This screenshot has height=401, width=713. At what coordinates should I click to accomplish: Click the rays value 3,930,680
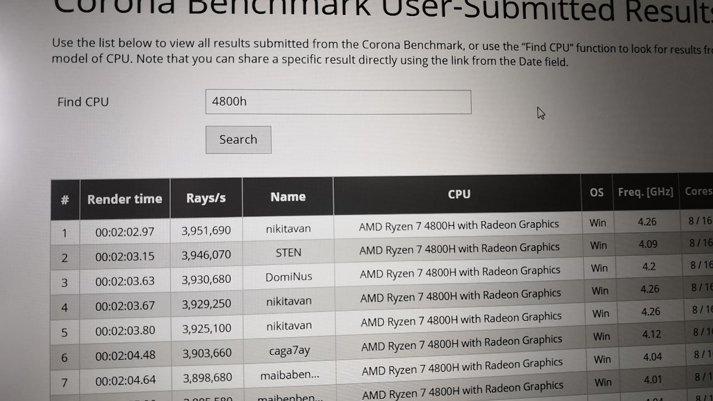[x=206, y=280]
